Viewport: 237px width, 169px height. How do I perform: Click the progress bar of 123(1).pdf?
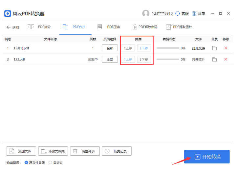click(167, 48)
